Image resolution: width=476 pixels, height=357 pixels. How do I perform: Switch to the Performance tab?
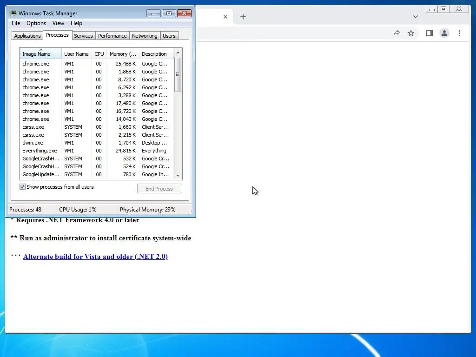click(x=112, y=36)
